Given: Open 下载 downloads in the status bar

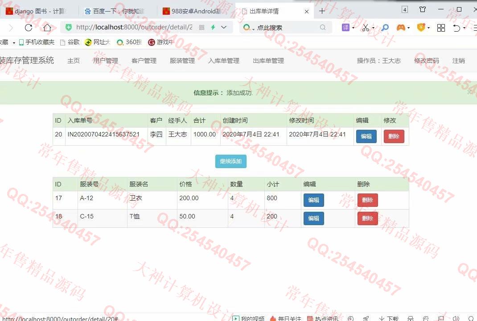Looking at the screenshot, I should coord(388,318).
